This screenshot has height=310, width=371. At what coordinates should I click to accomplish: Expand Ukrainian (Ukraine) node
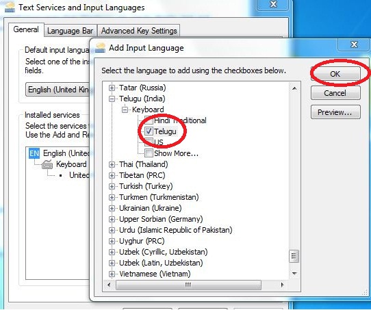pos(112,208)
